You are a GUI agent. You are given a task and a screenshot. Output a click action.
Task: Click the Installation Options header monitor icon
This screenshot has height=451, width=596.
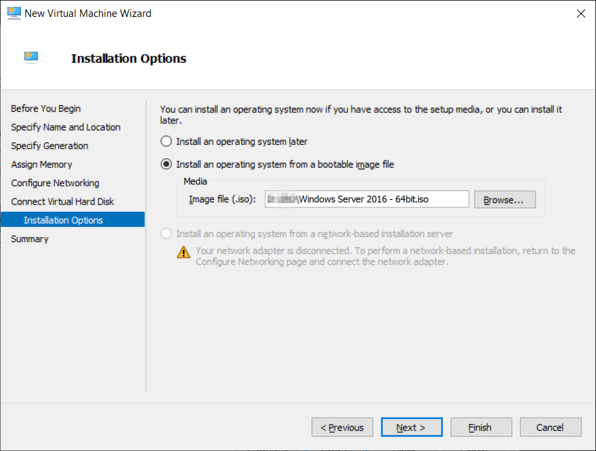pos(31,58)
